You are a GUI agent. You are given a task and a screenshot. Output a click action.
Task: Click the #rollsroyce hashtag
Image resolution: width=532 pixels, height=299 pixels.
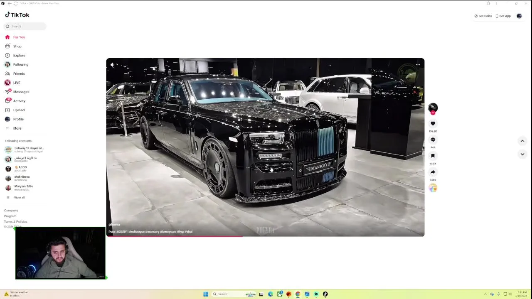(x=137, y=232)
